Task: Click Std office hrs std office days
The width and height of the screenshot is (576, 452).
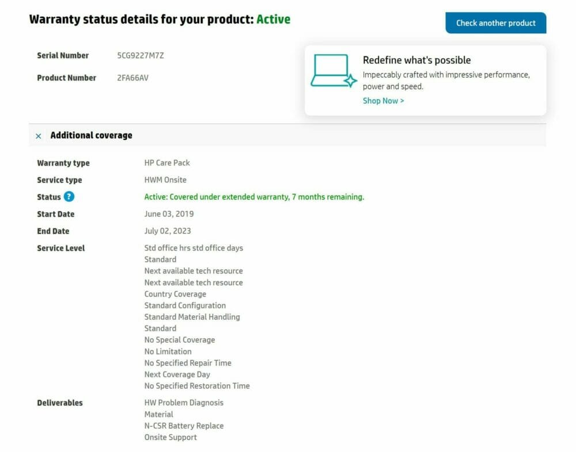Action: coord(194,248)
